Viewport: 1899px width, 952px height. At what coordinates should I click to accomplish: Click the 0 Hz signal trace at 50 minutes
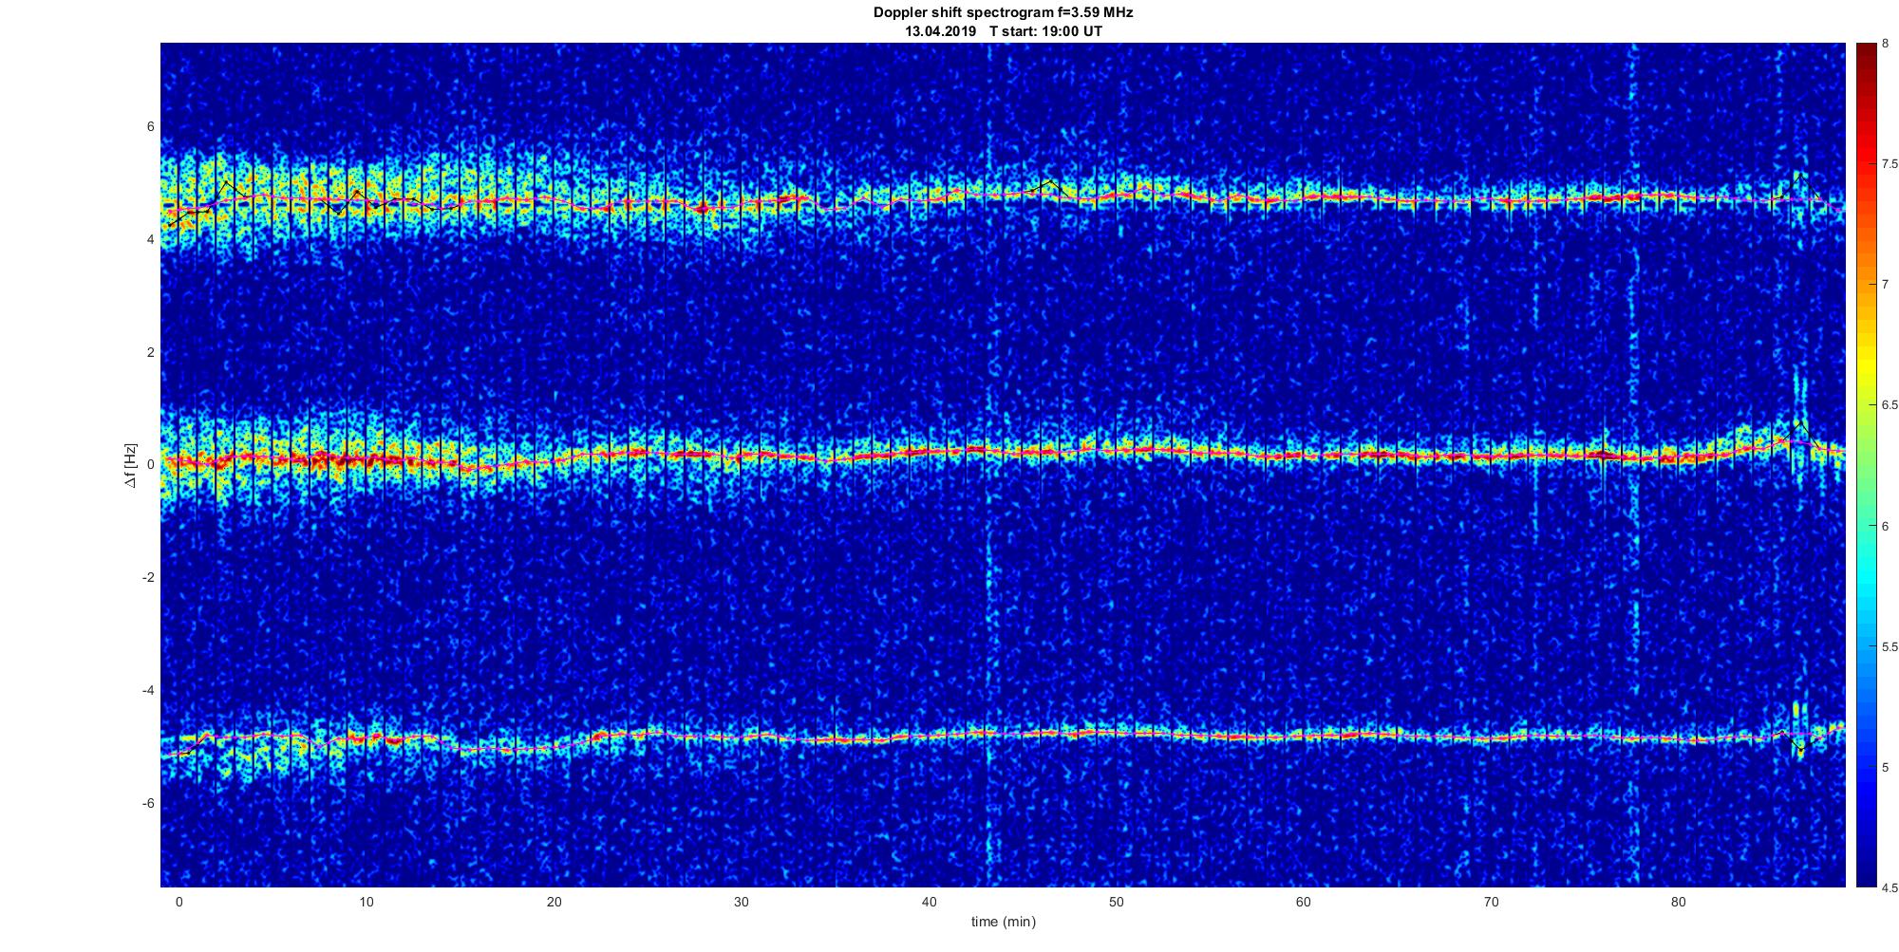[1117, 448]
